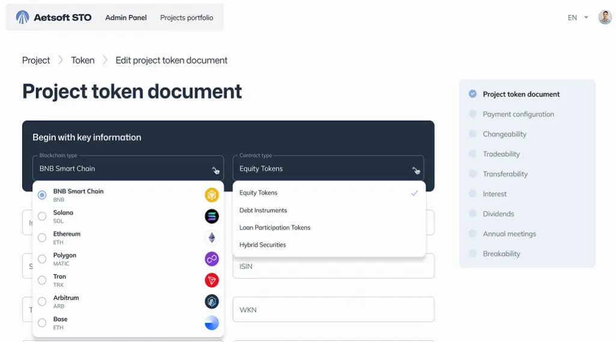
Task: Navigate to Token breadcrumb link
Action: [x=82, y=60]
